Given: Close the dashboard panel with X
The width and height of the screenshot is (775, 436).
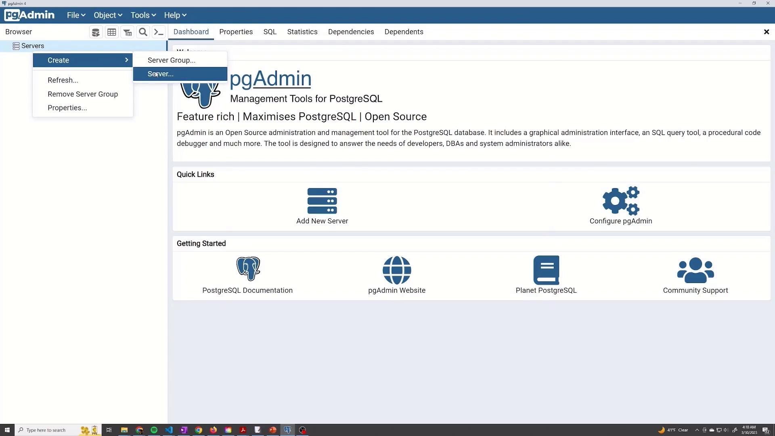Looking at the screenshot, I should point(766,32).
